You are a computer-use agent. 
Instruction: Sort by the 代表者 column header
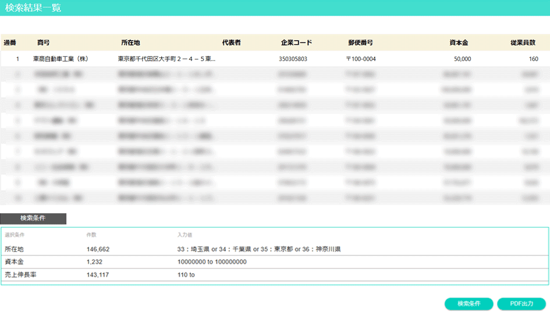click(232, 43)
